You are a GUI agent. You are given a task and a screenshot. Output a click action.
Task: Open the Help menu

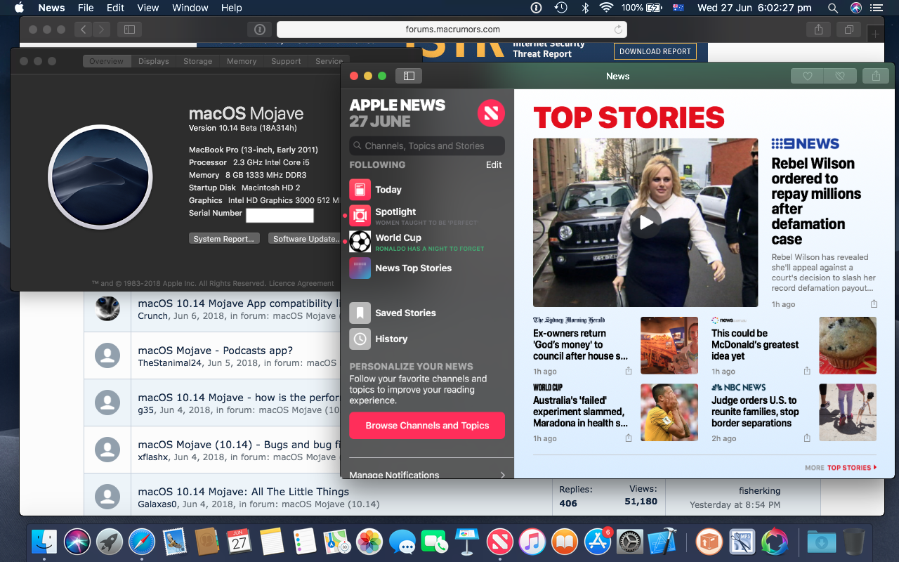click(x=231, y=8)
